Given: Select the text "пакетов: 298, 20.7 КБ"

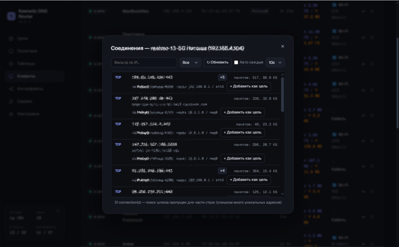Looking at the screenshot, I should pos(255,145).
